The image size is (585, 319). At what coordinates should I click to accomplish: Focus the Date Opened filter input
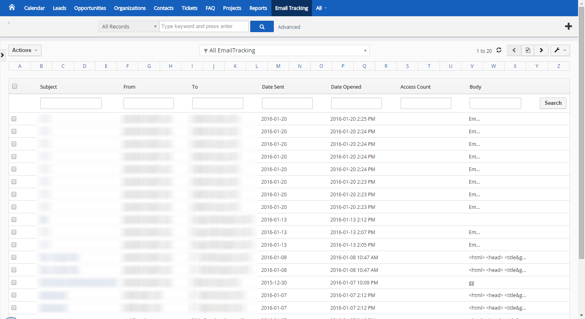(x=356, y=103)
